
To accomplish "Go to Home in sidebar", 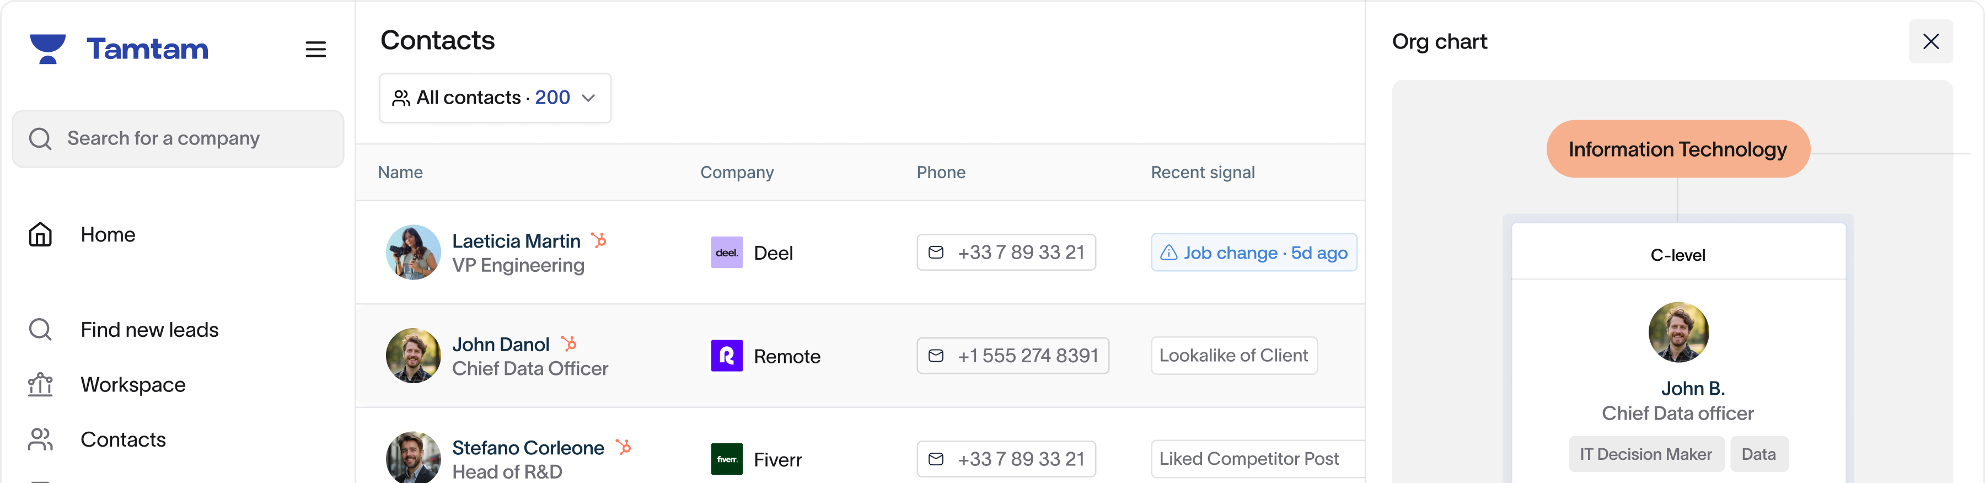I will pyautogui.click(x=108, y=234).
